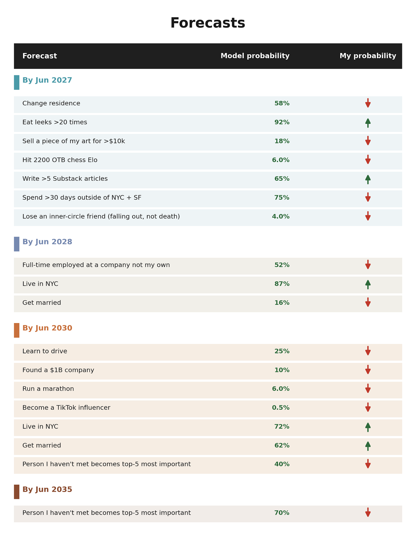The width and height of the screenshot is (416, 534).
Task: Open the By Jun 2028 section heading
Action: point(47,242)
